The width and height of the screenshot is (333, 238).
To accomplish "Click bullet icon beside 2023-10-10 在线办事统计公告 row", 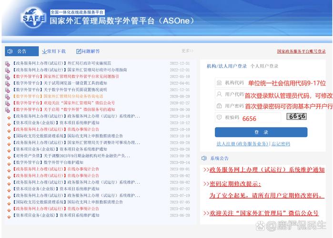I will pos(9,131).
